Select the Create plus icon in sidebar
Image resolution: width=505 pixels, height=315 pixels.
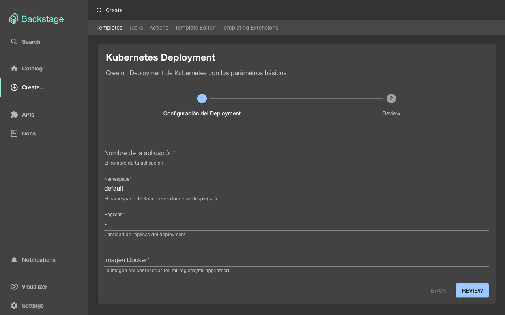pos(14,87)
